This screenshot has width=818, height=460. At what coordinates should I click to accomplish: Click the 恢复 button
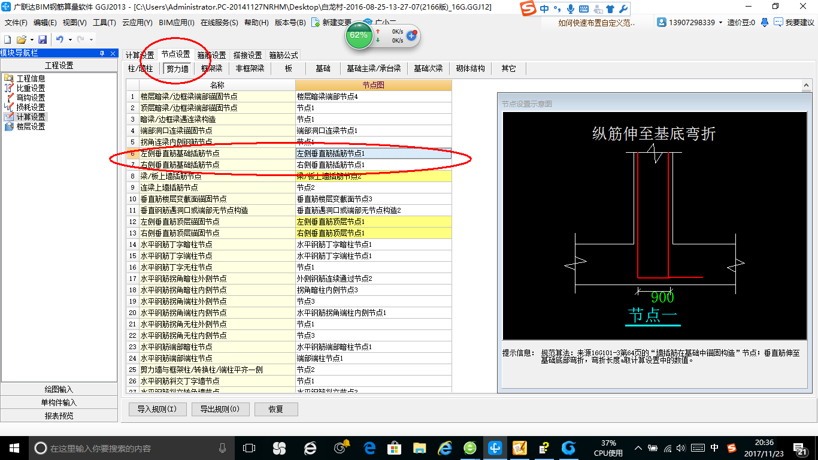click(276, 409)
